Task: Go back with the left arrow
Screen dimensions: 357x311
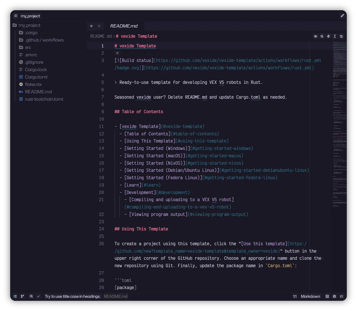Action: coord(92,26)
